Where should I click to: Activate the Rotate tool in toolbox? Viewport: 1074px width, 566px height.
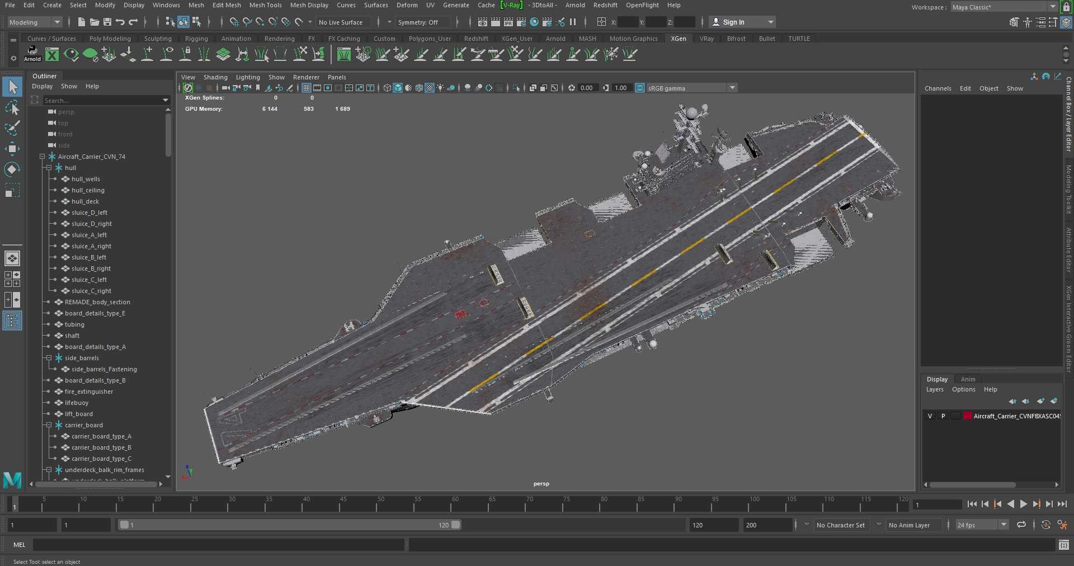click(x=12, y=169)
